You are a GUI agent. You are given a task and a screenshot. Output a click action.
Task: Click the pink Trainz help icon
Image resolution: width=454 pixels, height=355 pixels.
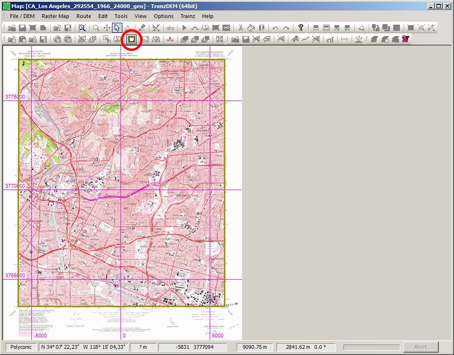coord(405,39)
